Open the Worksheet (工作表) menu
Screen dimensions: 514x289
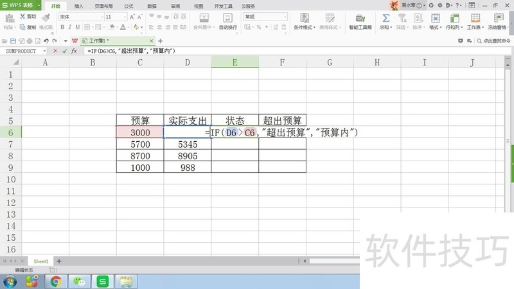475,22
